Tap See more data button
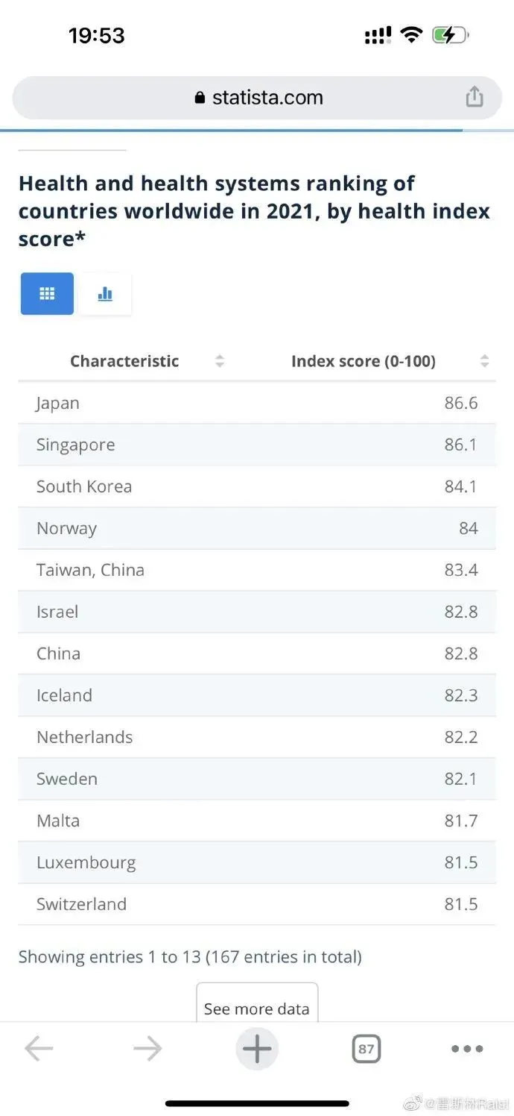The image size is (514, 1116). (257, 1008)
